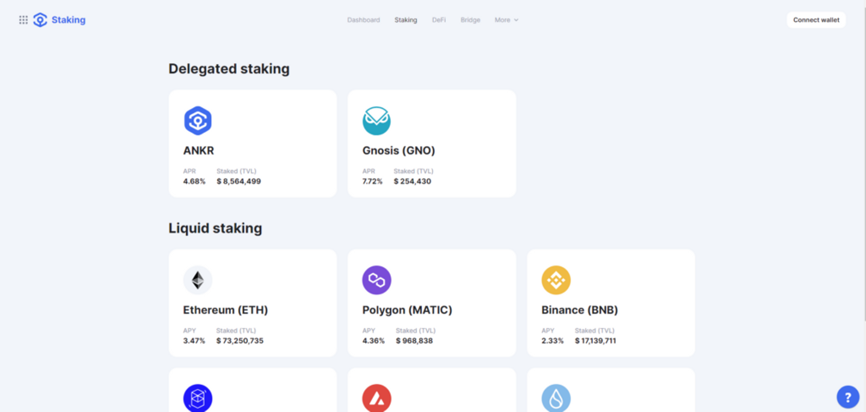Click Ethereum APY value 3.47%
This screenshot has width=866, height=412.
[194, 340]
